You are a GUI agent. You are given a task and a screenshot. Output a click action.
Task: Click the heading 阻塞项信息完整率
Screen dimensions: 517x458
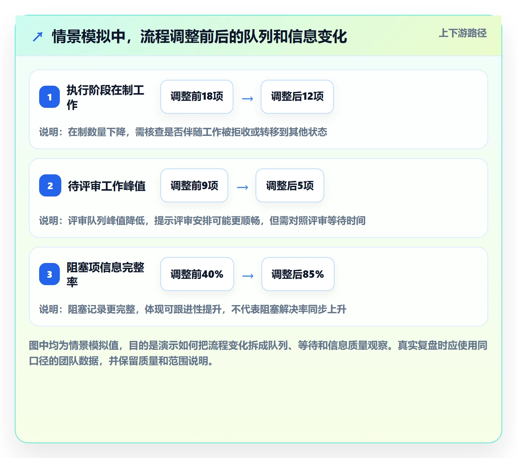coord(105,274)
